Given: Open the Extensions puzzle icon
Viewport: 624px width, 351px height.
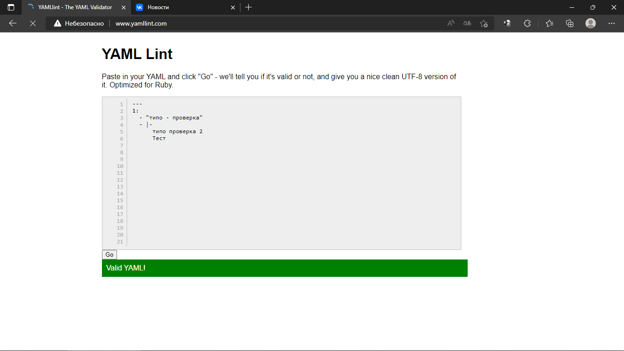Looking at the screenshot, I should (527, 23).
